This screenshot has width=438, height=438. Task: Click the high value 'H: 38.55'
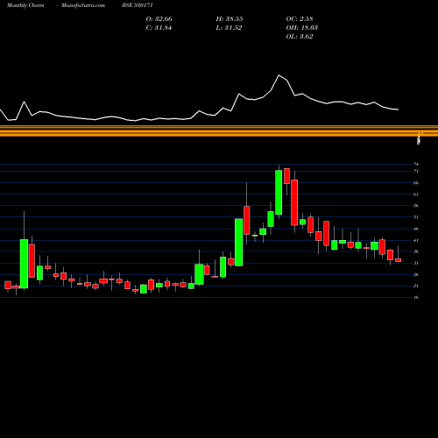(230, 19)
